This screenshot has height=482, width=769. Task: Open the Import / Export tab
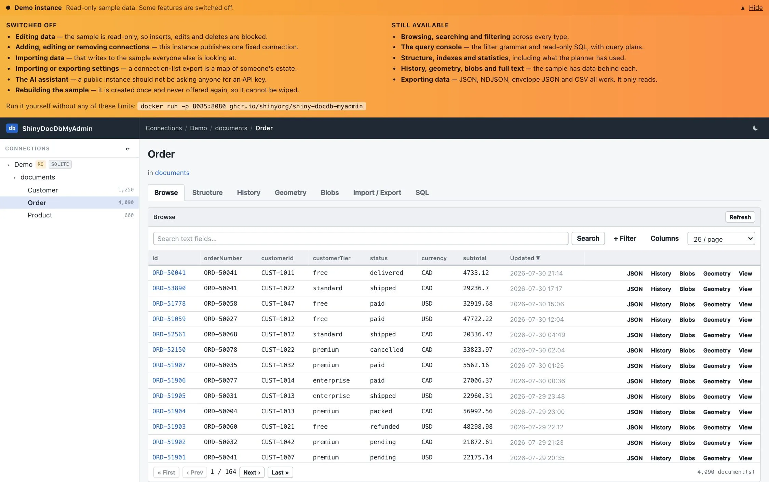377,192
